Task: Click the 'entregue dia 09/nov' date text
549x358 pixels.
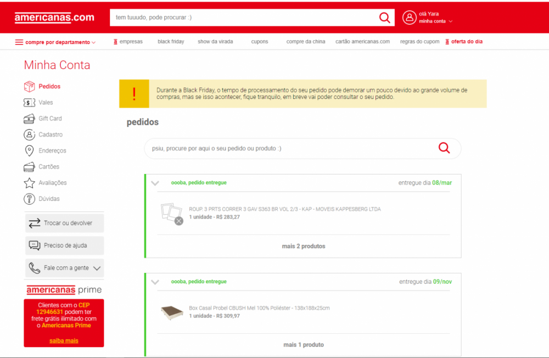Action: 425,282
